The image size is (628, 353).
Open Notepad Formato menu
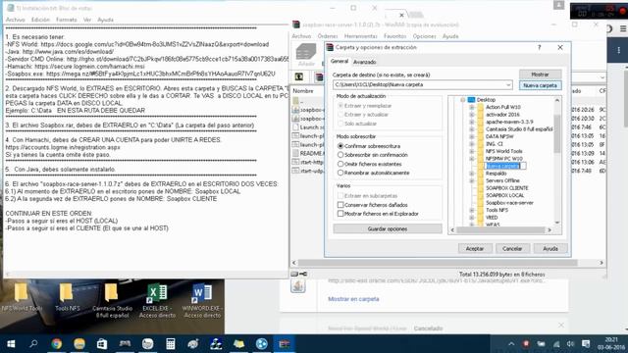67,20
